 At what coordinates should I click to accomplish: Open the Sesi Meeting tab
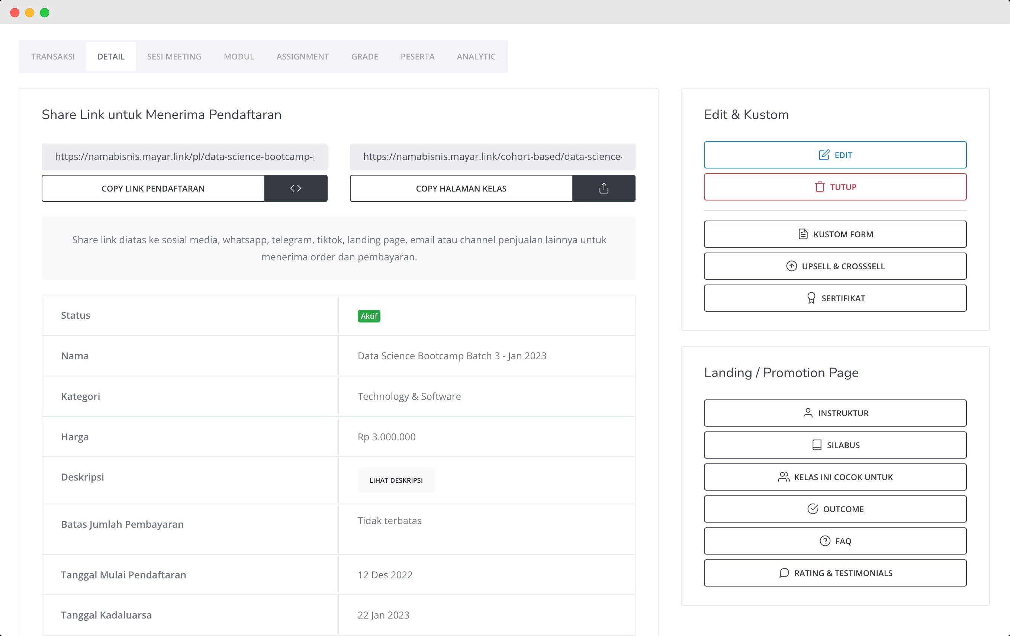[x=174, y=57]
